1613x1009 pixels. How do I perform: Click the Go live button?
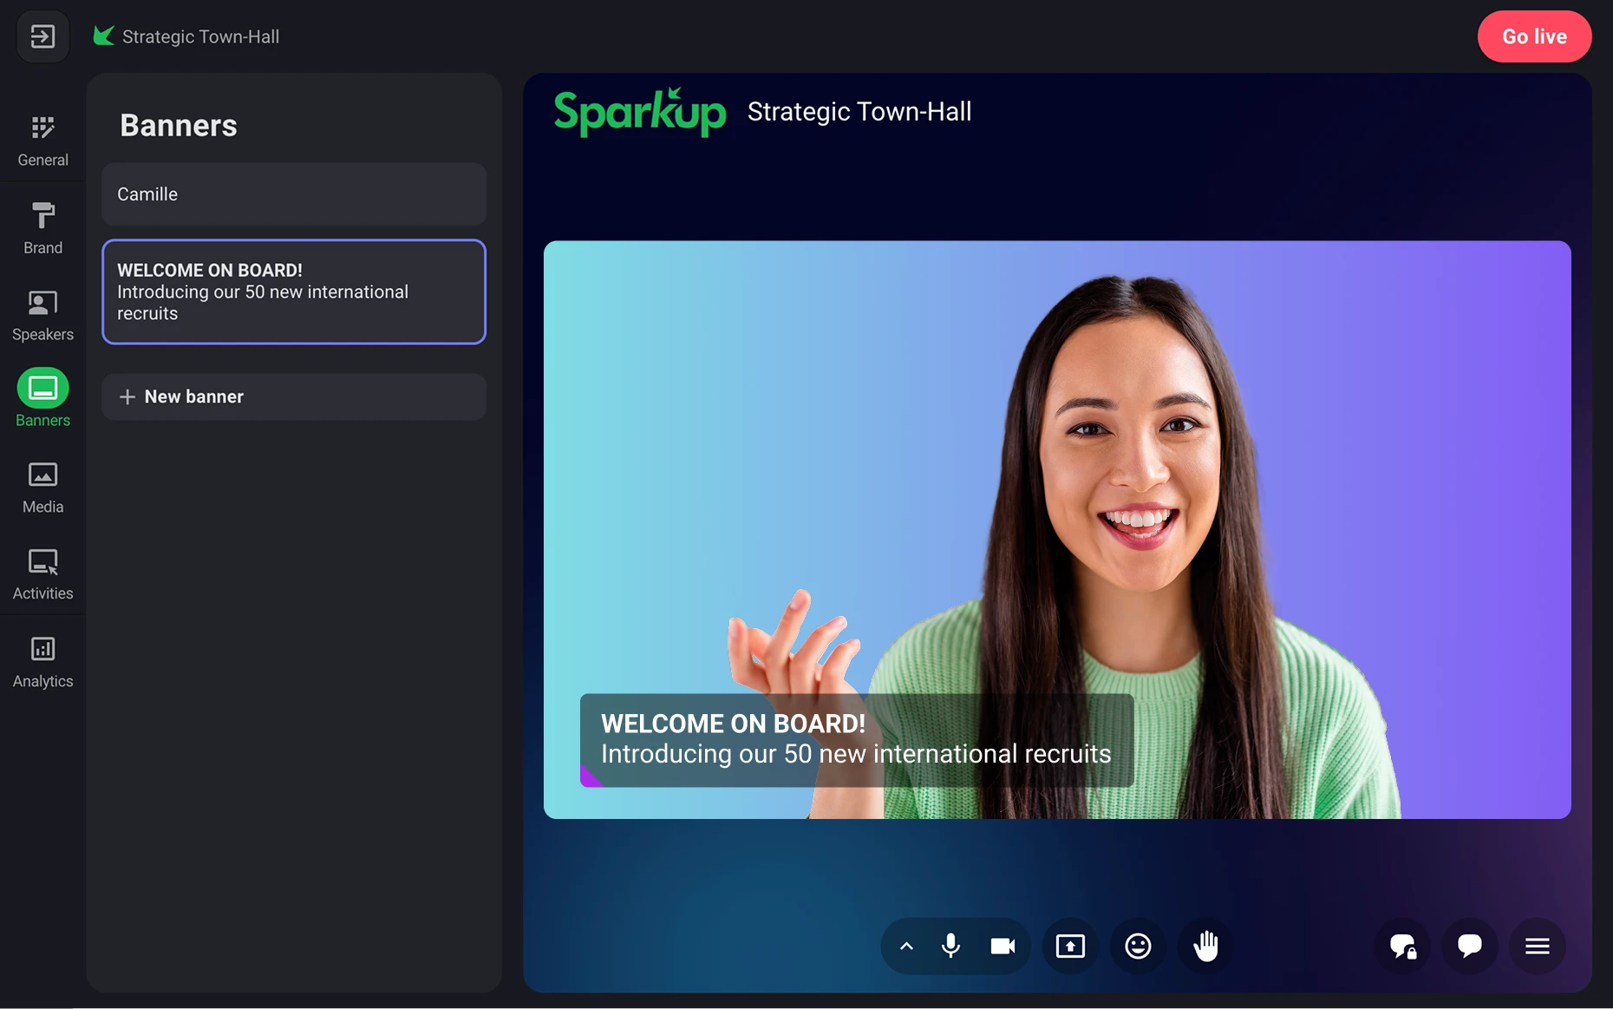pos(1534,36)
